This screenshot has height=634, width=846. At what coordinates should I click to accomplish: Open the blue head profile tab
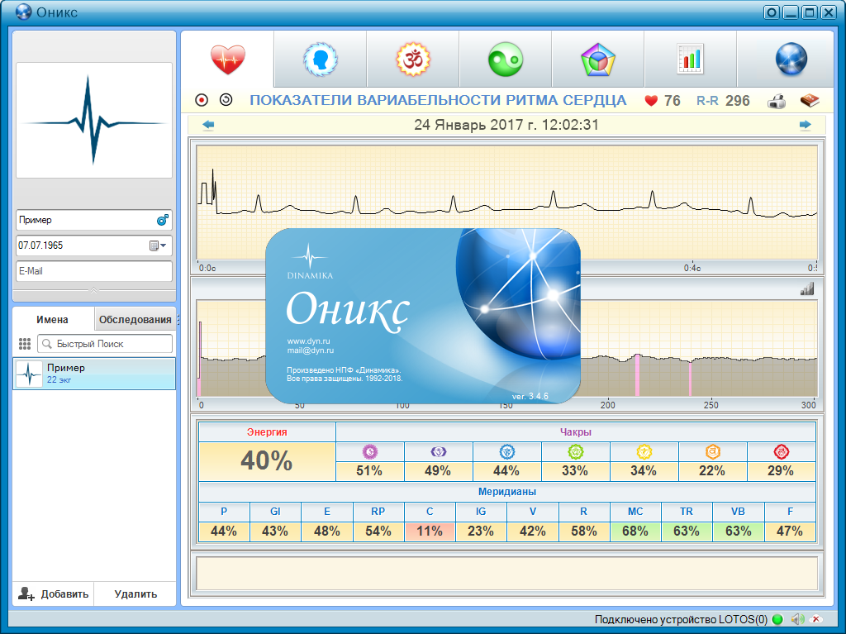pyautogui.click(x=320, y=59)
